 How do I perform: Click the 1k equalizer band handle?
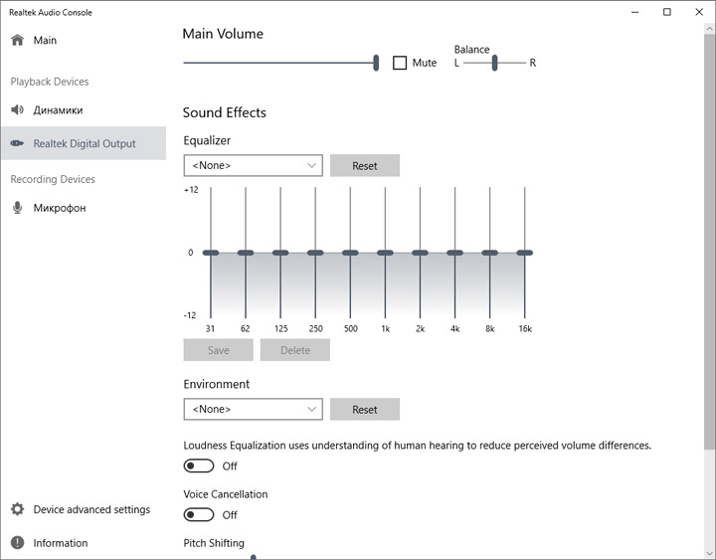tap(385, 253)
